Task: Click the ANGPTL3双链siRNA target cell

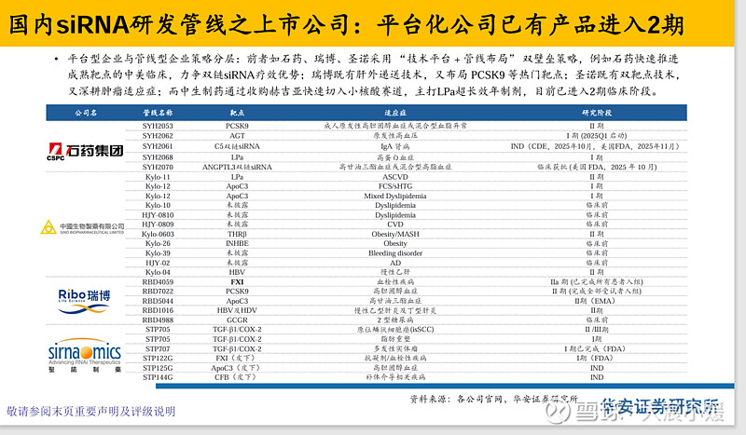Action: coord(237,168)
